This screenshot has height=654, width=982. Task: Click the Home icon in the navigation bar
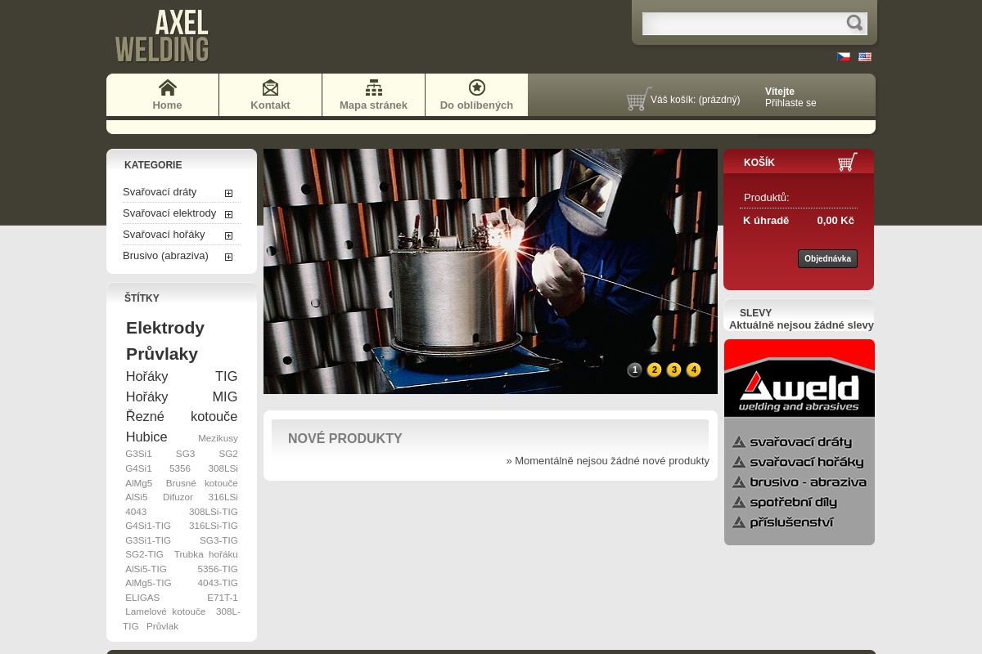click(x=167, y=87)
